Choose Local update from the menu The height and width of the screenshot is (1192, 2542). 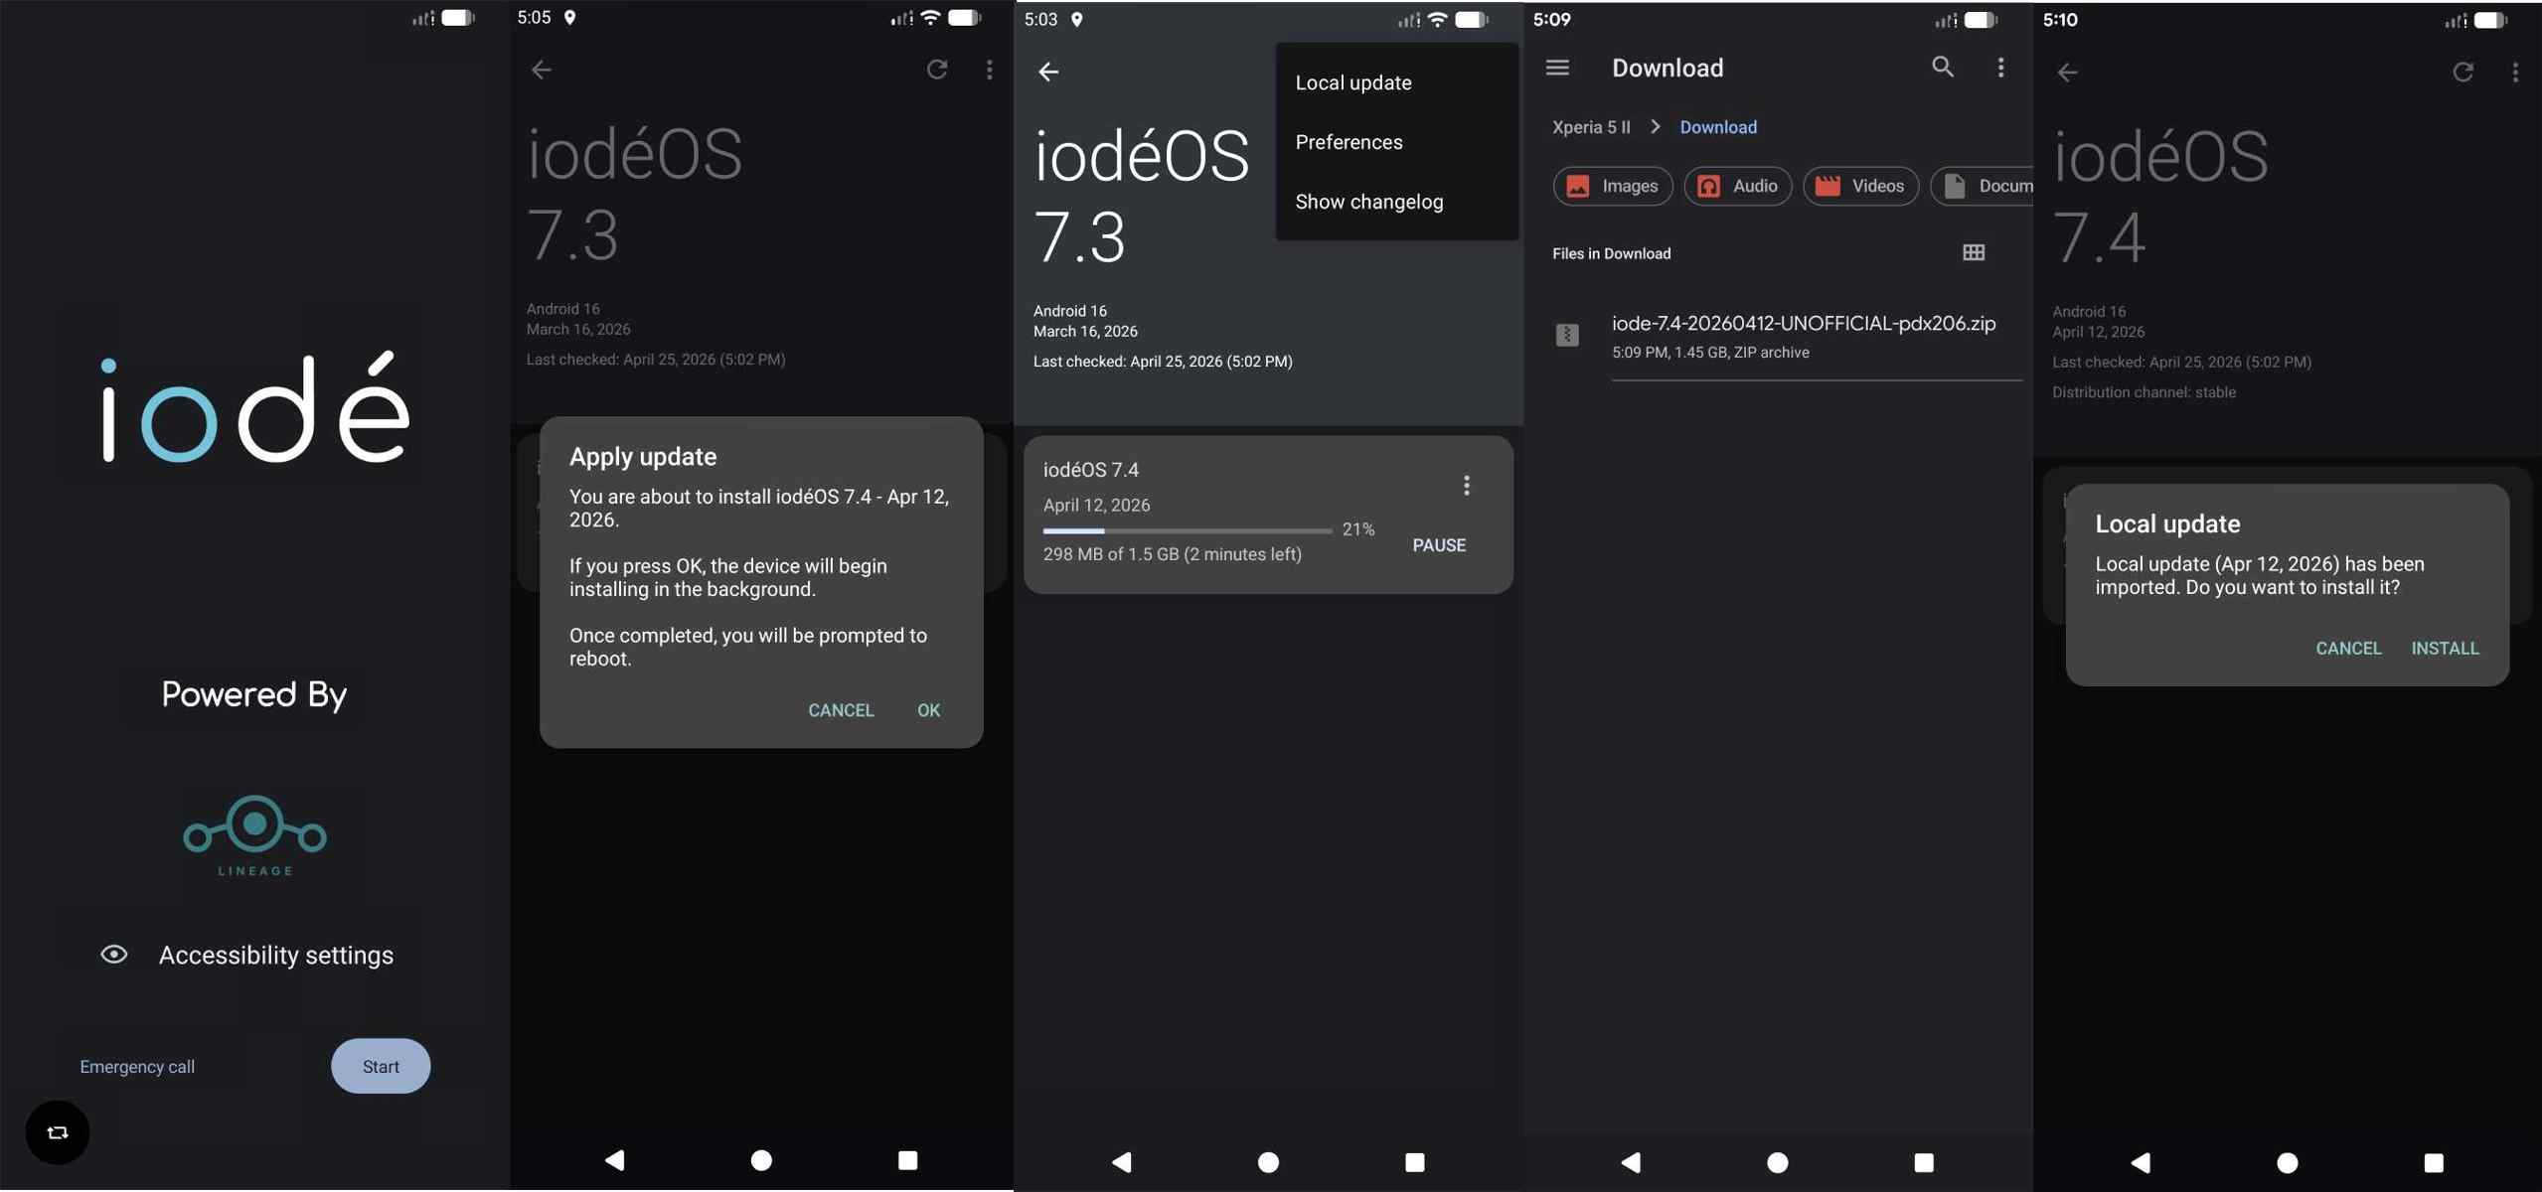tap(1353, 82)
